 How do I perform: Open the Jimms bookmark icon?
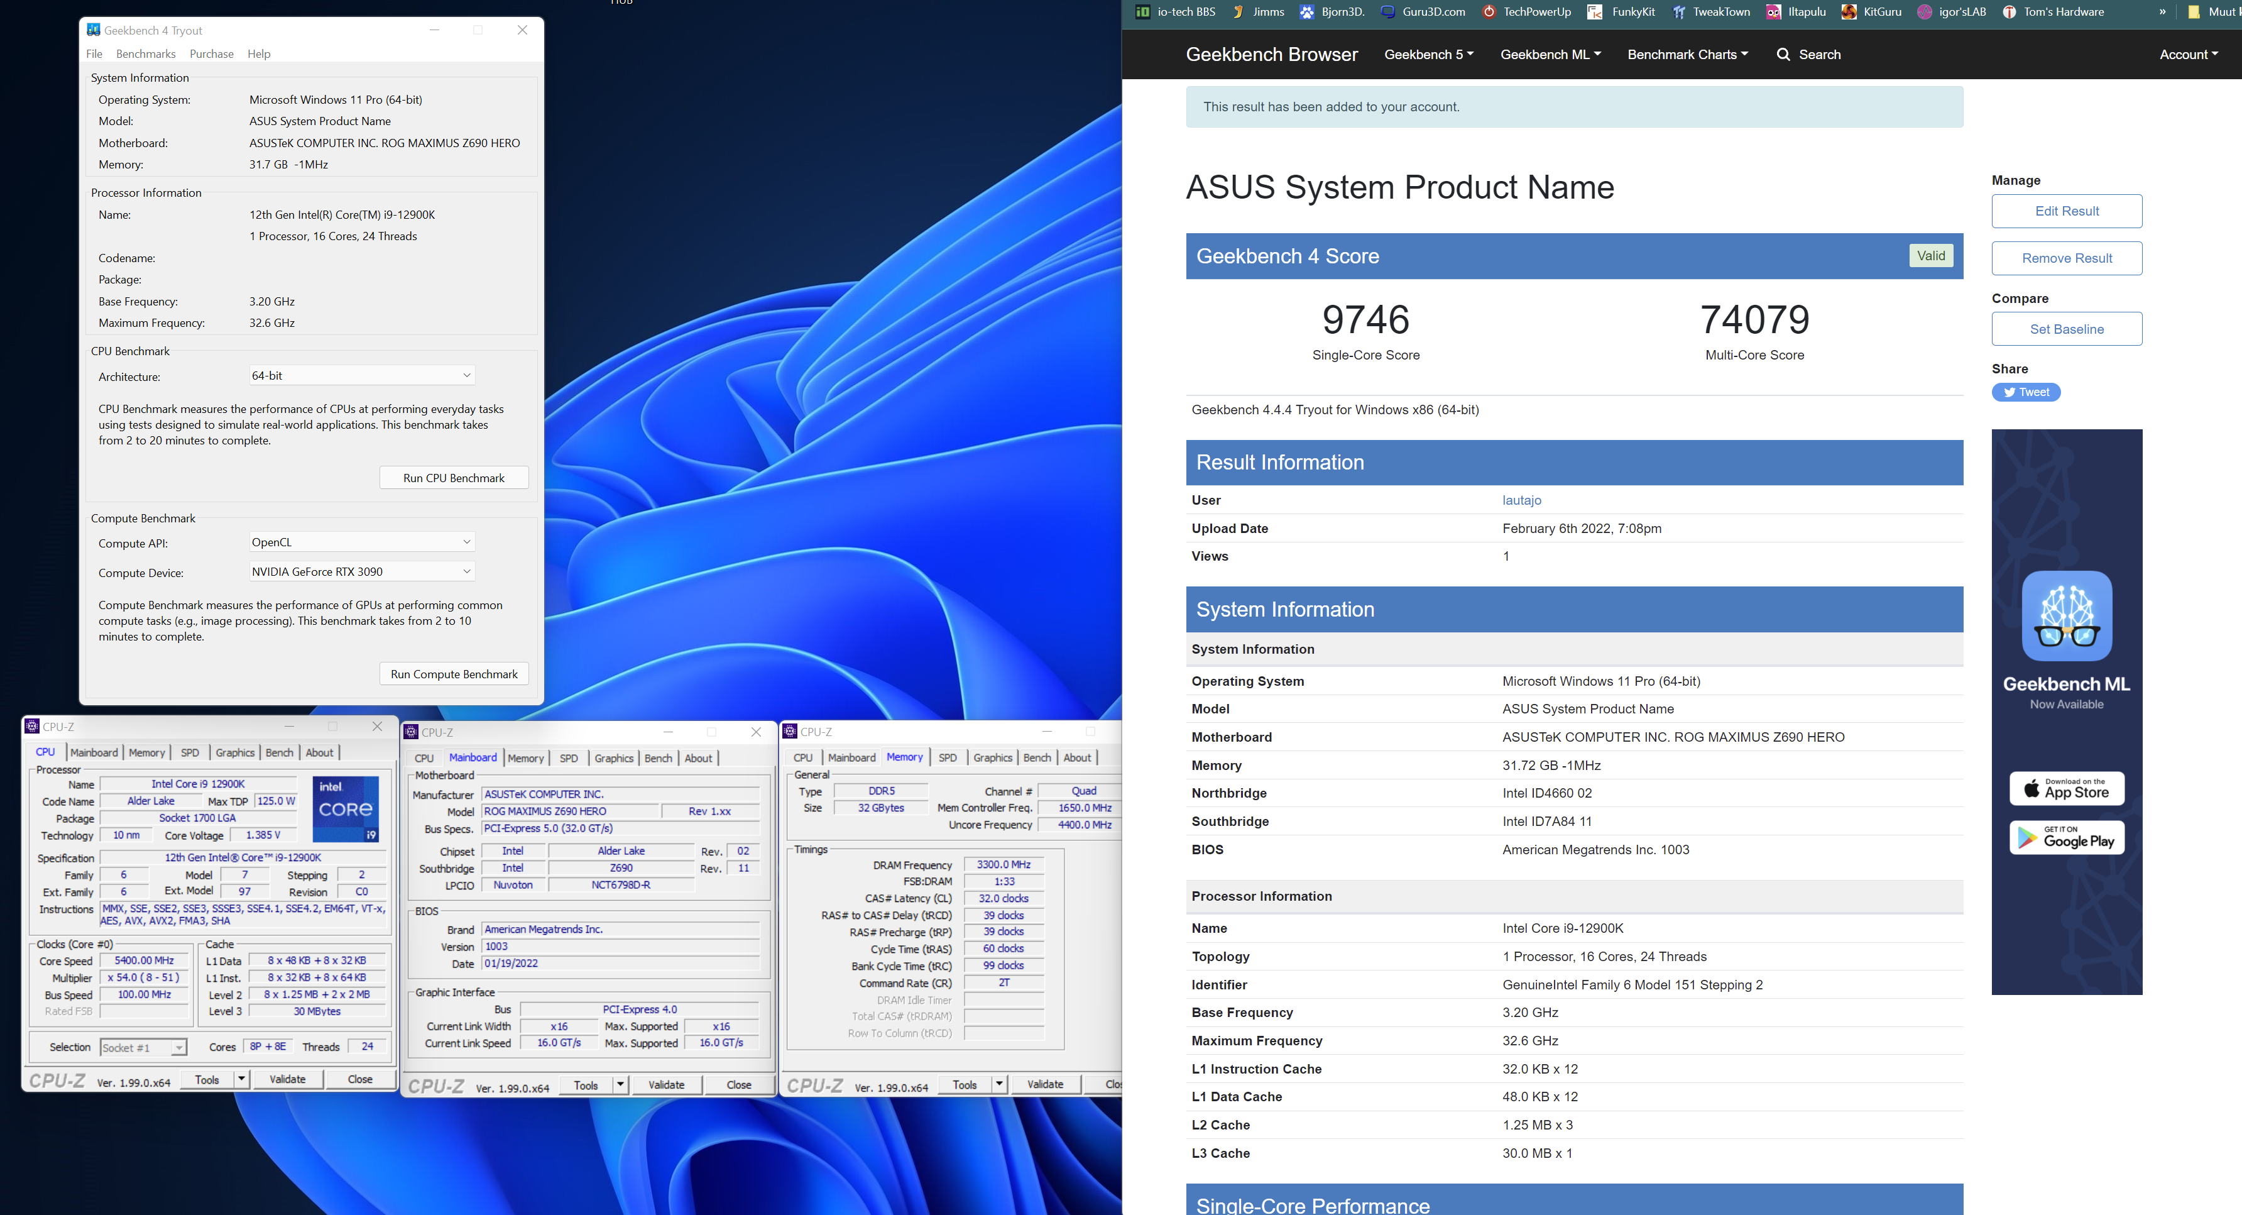pyautogui.click(x=1239, y=11)
